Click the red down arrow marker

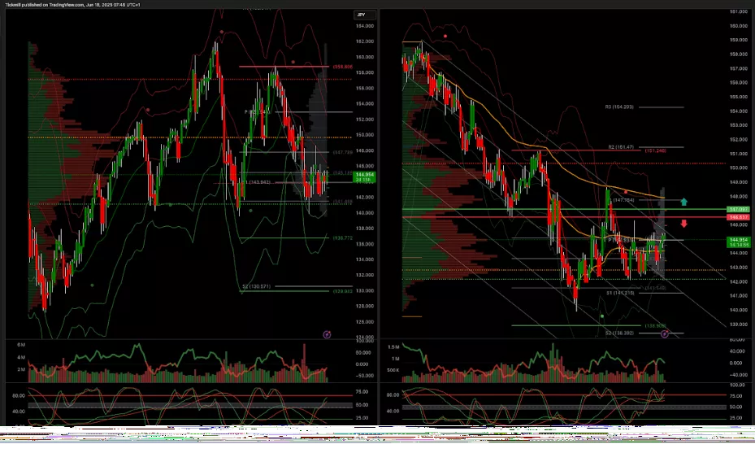pyautogui.click(x=684, y=224)
